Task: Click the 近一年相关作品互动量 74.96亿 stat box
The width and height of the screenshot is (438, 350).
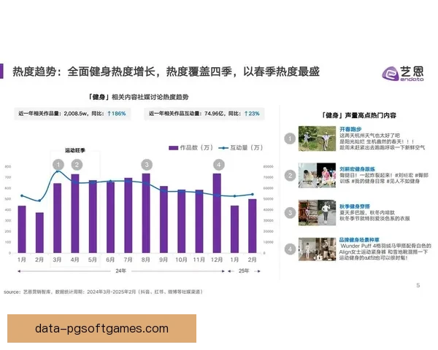Action: click(x=204, y=114)
